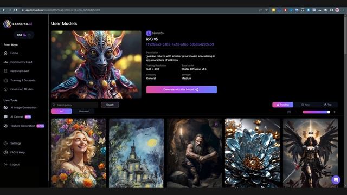Image resolution: width=347 pixels, height=195 pixels.
Task: Click the Finetuned Models cube icon
Action: coord(5,89)
